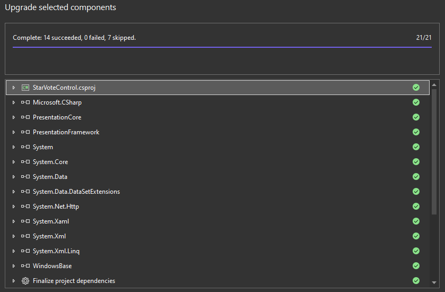
Task: Click the gear icon for Finalize project dependencies
Action: tap(25, 281)
